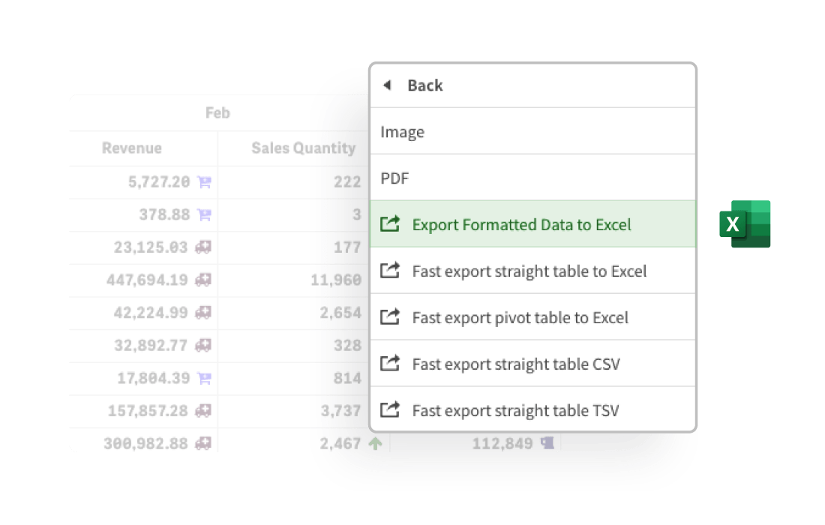Click the export icon beside Fast export straight table CSV
Viewport: 825px width, 525px height.
click(x=390, y=364)
